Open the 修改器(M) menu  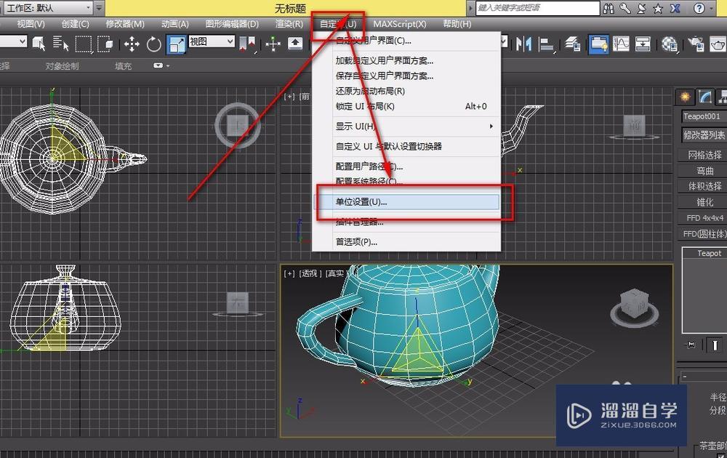pyautogui.click(x=125, y=24)
